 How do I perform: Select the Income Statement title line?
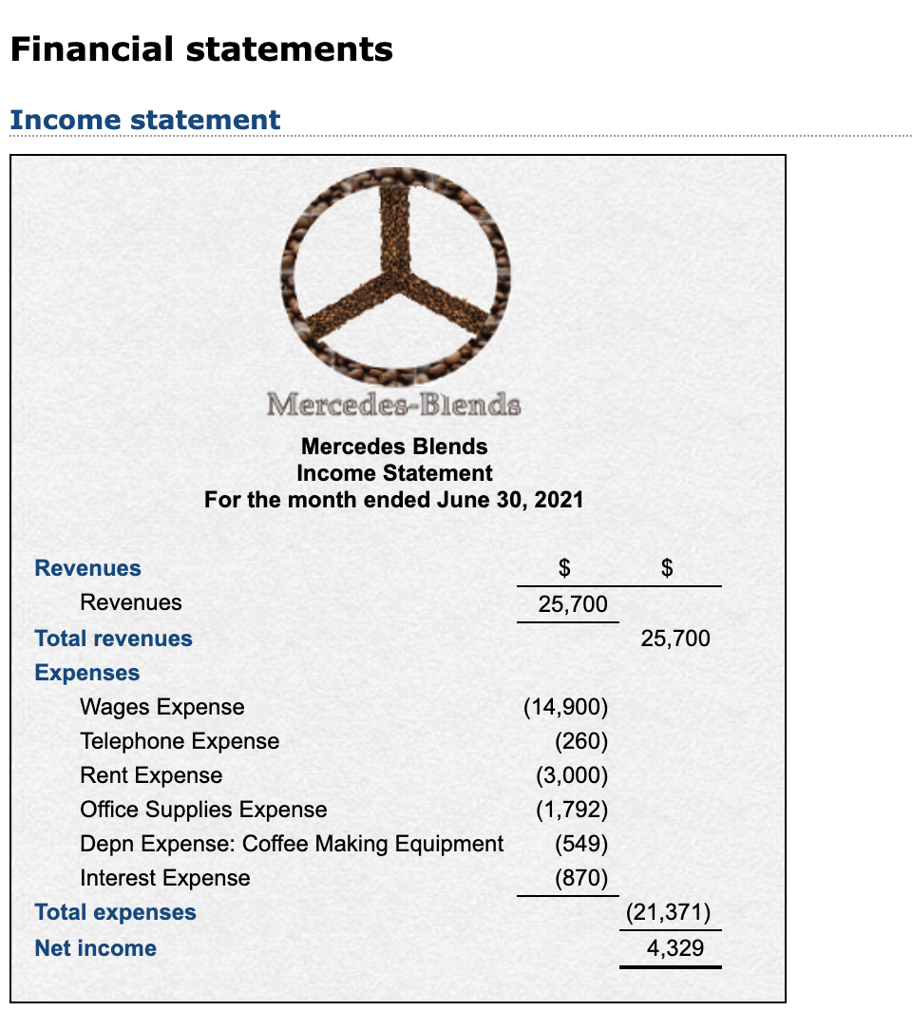pos(394,473)
